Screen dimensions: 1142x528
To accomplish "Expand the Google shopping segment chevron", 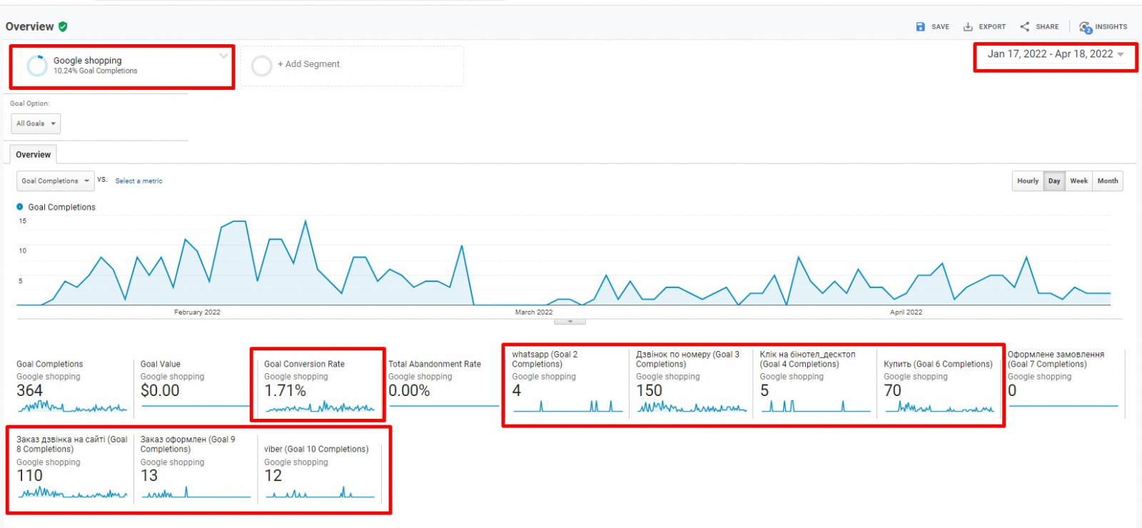I will point(223,56).
